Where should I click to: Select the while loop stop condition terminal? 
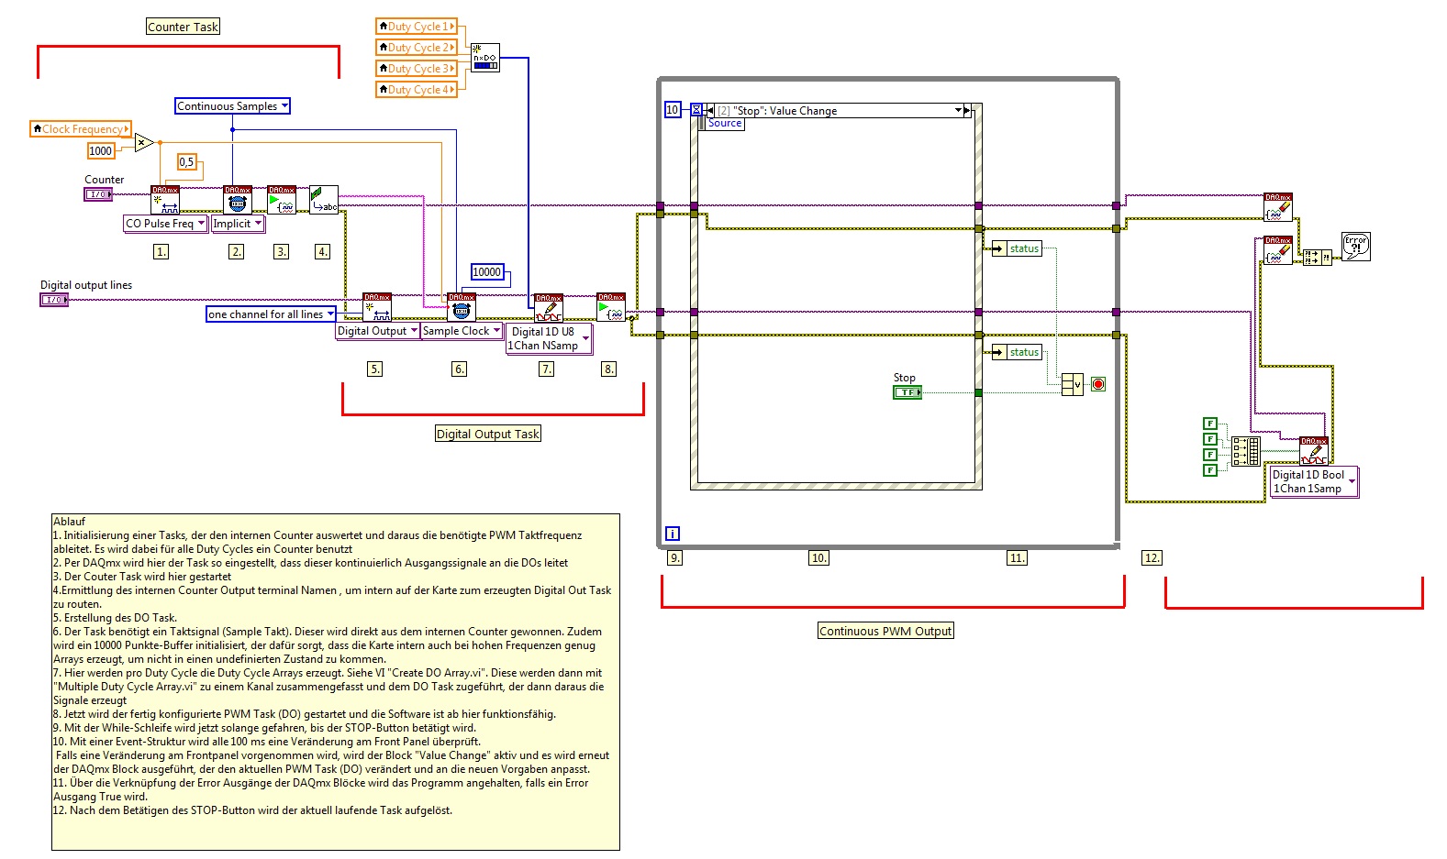pyautogui.click(x=1098, y=384)
